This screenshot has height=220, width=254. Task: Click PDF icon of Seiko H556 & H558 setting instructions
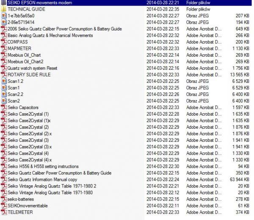[x=4, y=166]
